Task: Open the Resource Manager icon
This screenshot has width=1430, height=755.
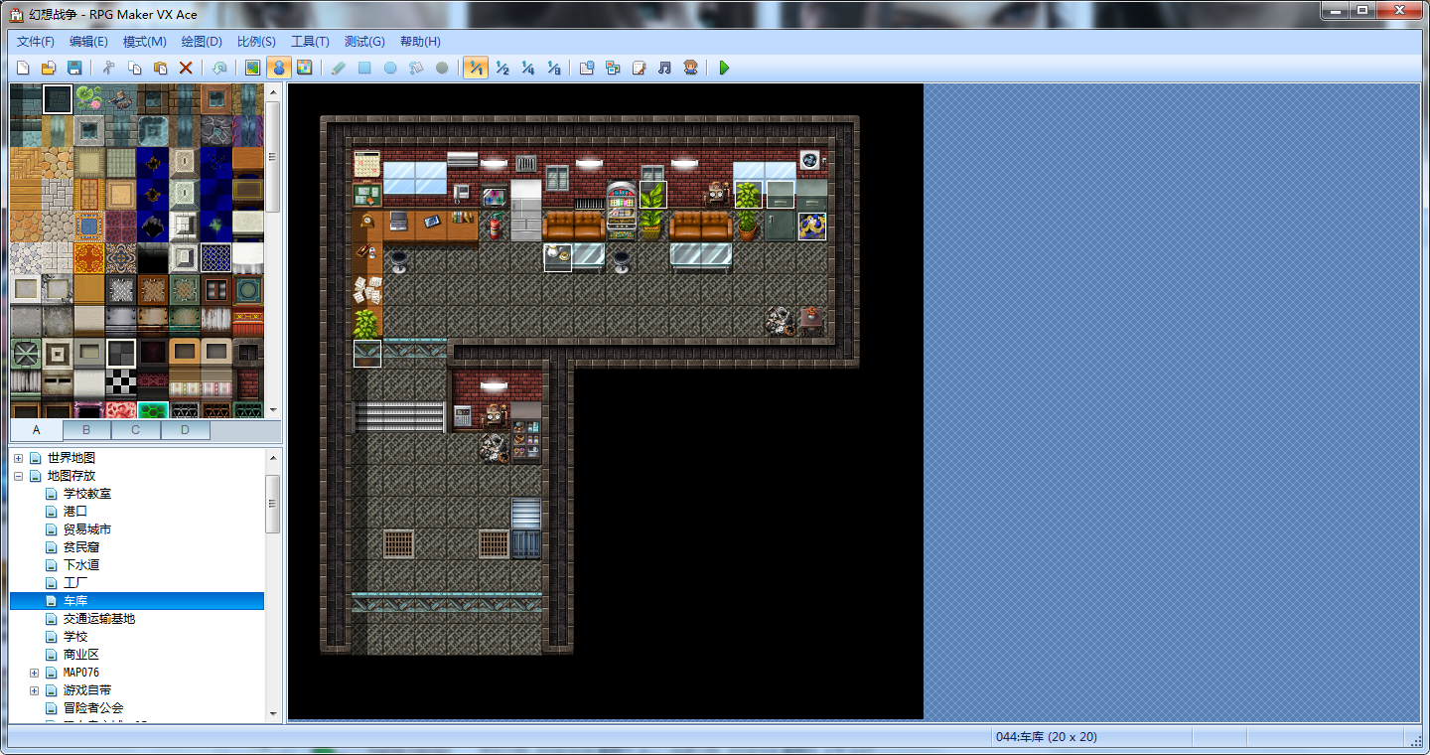Action: pyautogui.click(x=613, y=68)
